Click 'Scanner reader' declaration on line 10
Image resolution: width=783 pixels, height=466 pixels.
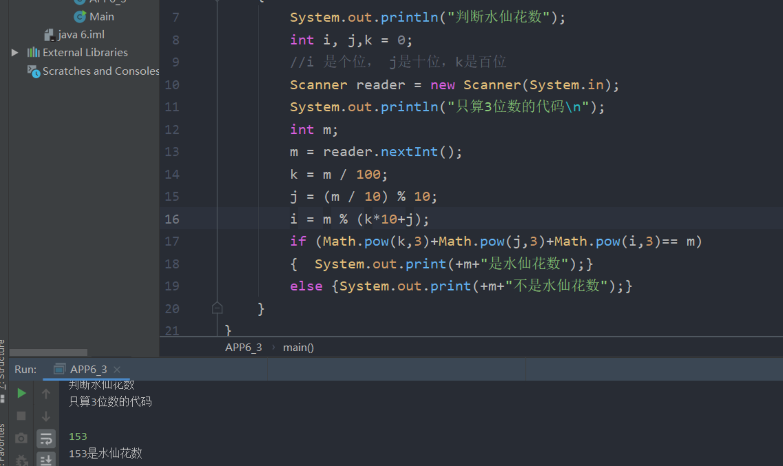click(x=454, y=85)
